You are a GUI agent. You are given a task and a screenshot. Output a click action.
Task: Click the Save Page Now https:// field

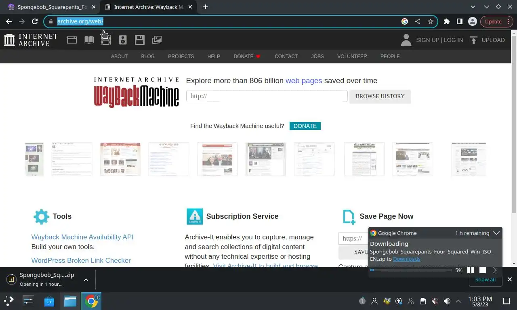(353, 238)
